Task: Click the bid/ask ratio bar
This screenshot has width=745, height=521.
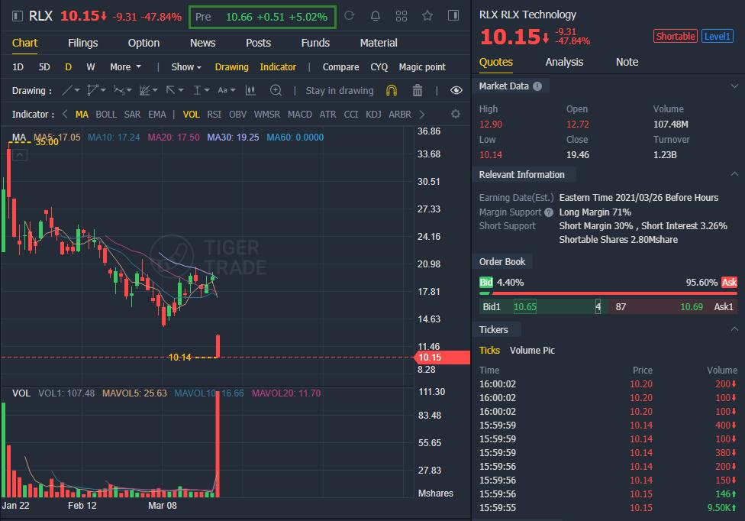Action: pos(608,293)
